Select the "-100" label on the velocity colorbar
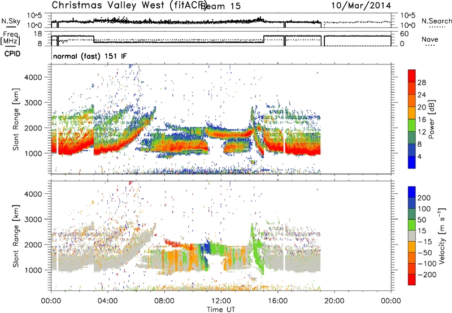452x313 pixels. (427, 264)
